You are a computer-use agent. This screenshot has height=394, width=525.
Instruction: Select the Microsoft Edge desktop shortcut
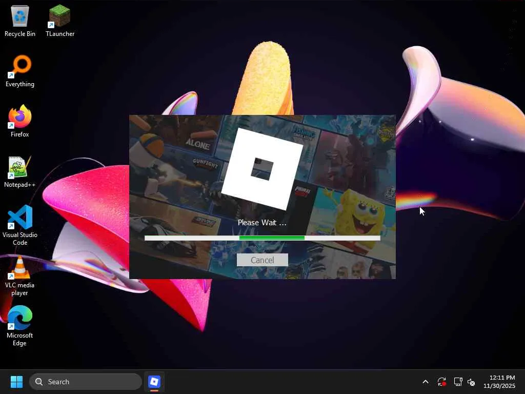pyautogui.click(x=20, y=326)
